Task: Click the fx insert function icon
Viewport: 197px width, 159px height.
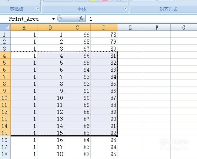Action: point(81,19)
